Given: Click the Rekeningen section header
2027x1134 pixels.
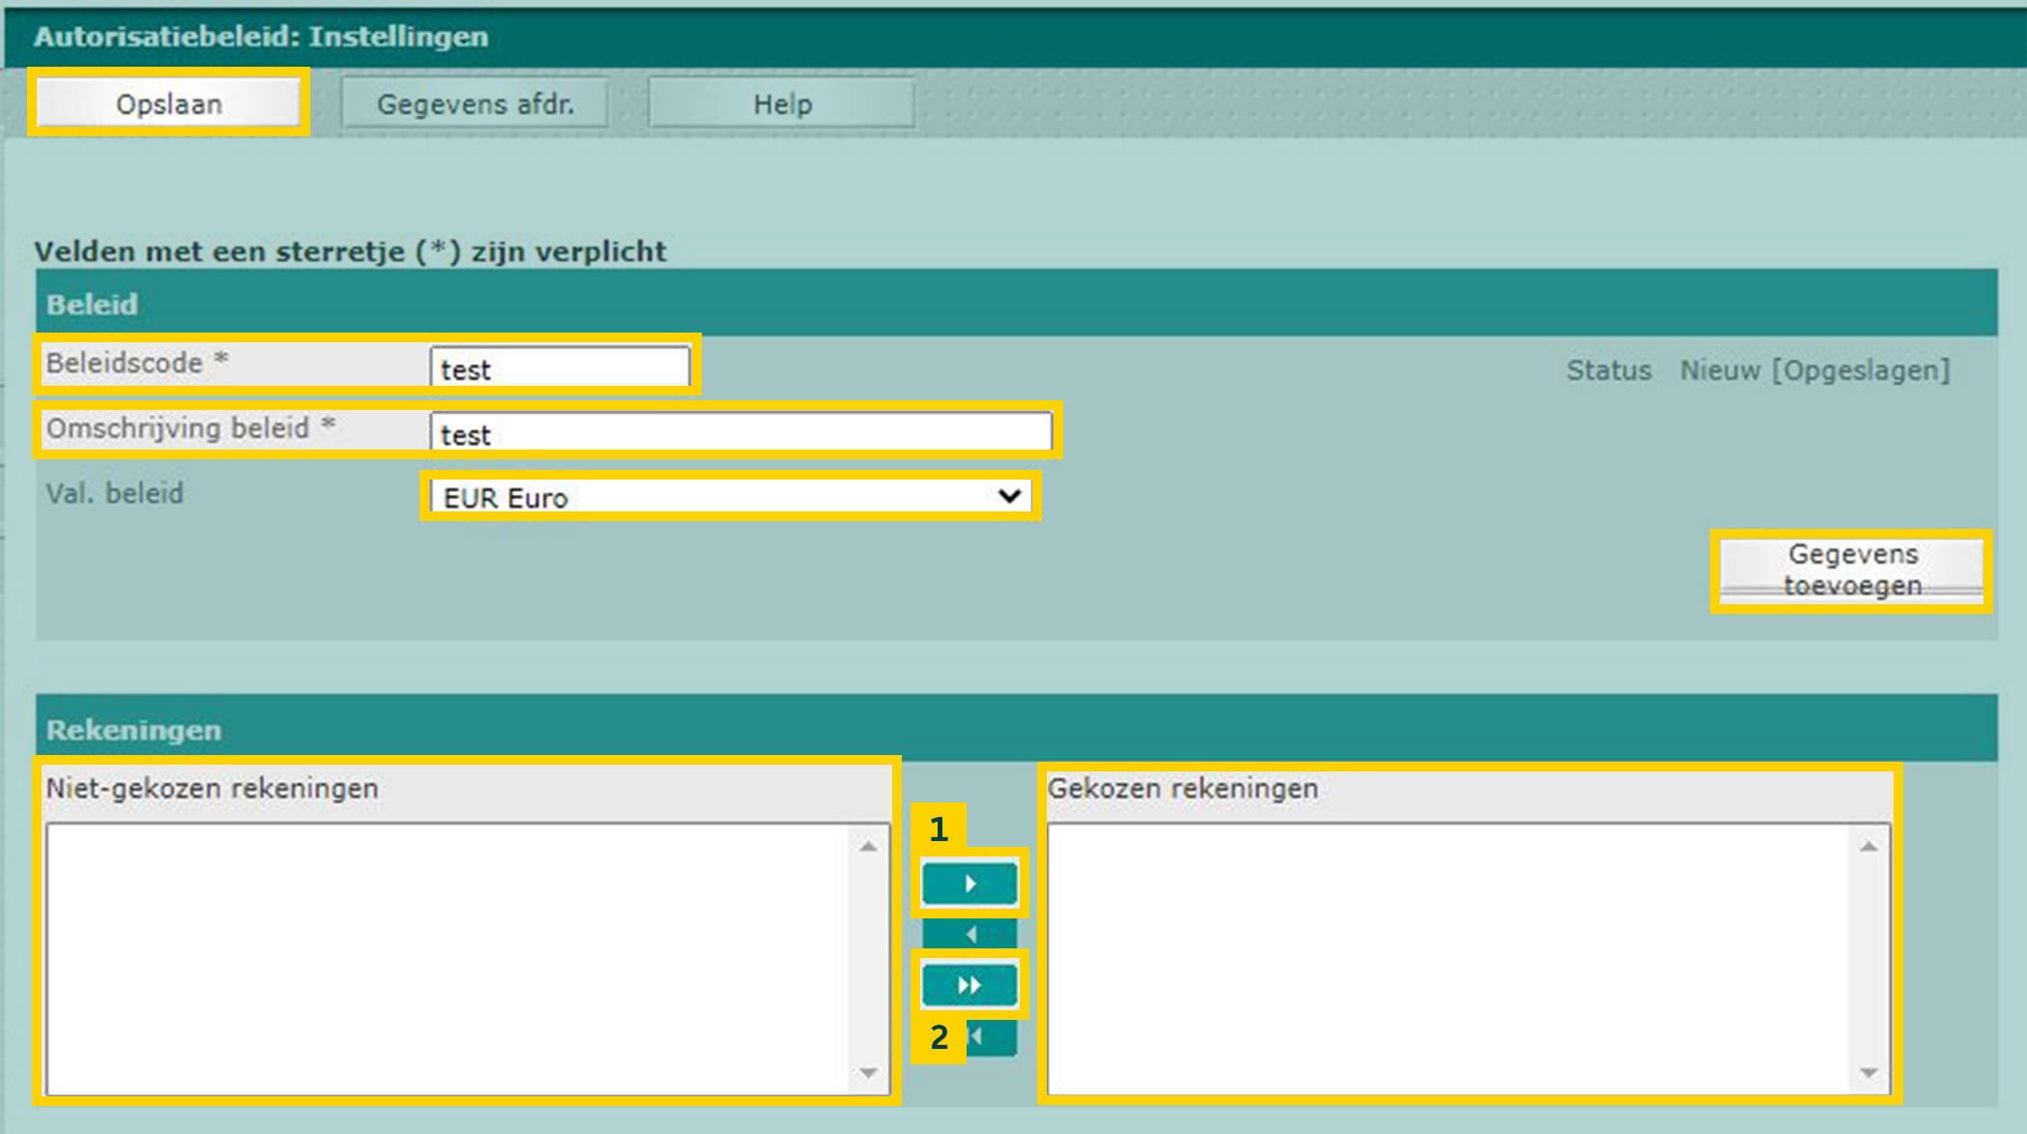Looking at the screenshot, I should coord(1017,728).
